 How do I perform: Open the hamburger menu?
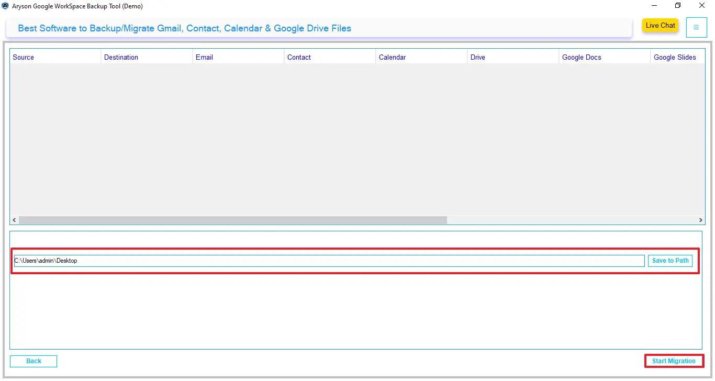[696, 27]
